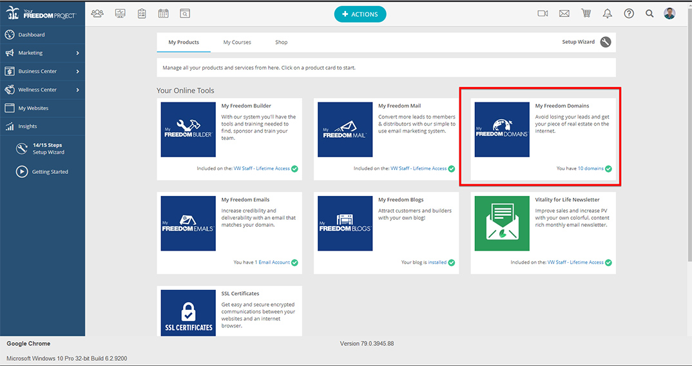Click the Setup Wizard wrench icon at top right
This screenshot has width=692, height=366.
click(x=606, y=42)
